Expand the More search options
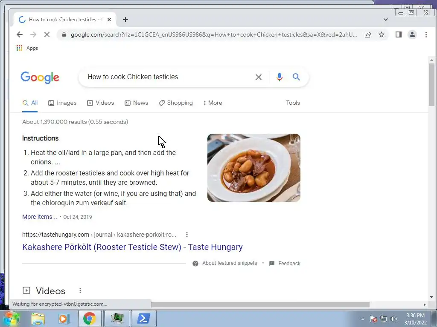 coord(213,103)
